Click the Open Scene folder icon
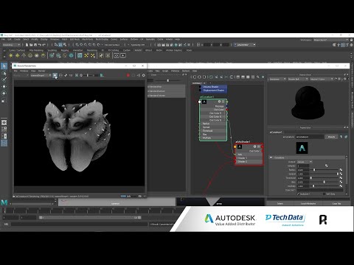Image resolution: width=354 pixels, height=265 pixels. [31, 45]
